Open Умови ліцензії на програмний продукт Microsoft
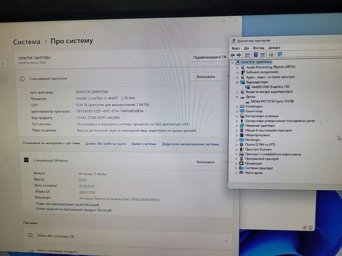This screenshot has width=342, height=256. pyautogui.click(x=74, y=210)
